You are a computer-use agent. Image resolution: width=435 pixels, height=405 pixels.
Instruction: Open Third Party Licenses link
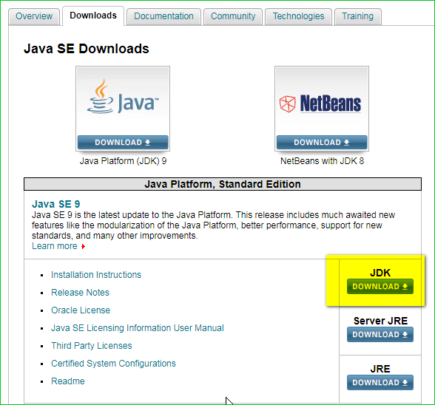click(x=92, y=346)
